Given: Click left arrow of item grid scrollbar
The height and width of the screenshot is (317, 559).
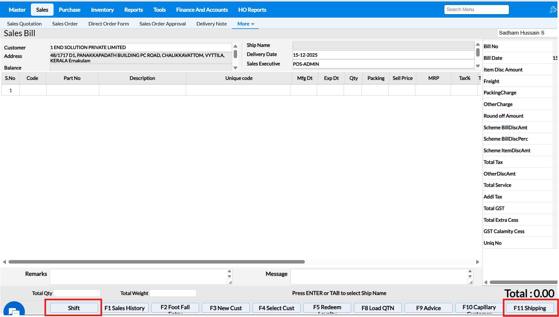Looking at the screenshot, I should (x=4, y=262).
